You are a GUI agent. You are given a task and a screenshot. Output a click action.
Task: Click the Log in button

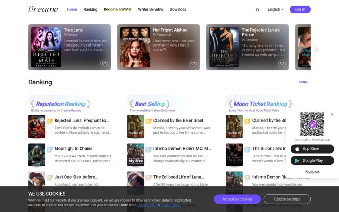pyautogui.click(x=300, y=9)
